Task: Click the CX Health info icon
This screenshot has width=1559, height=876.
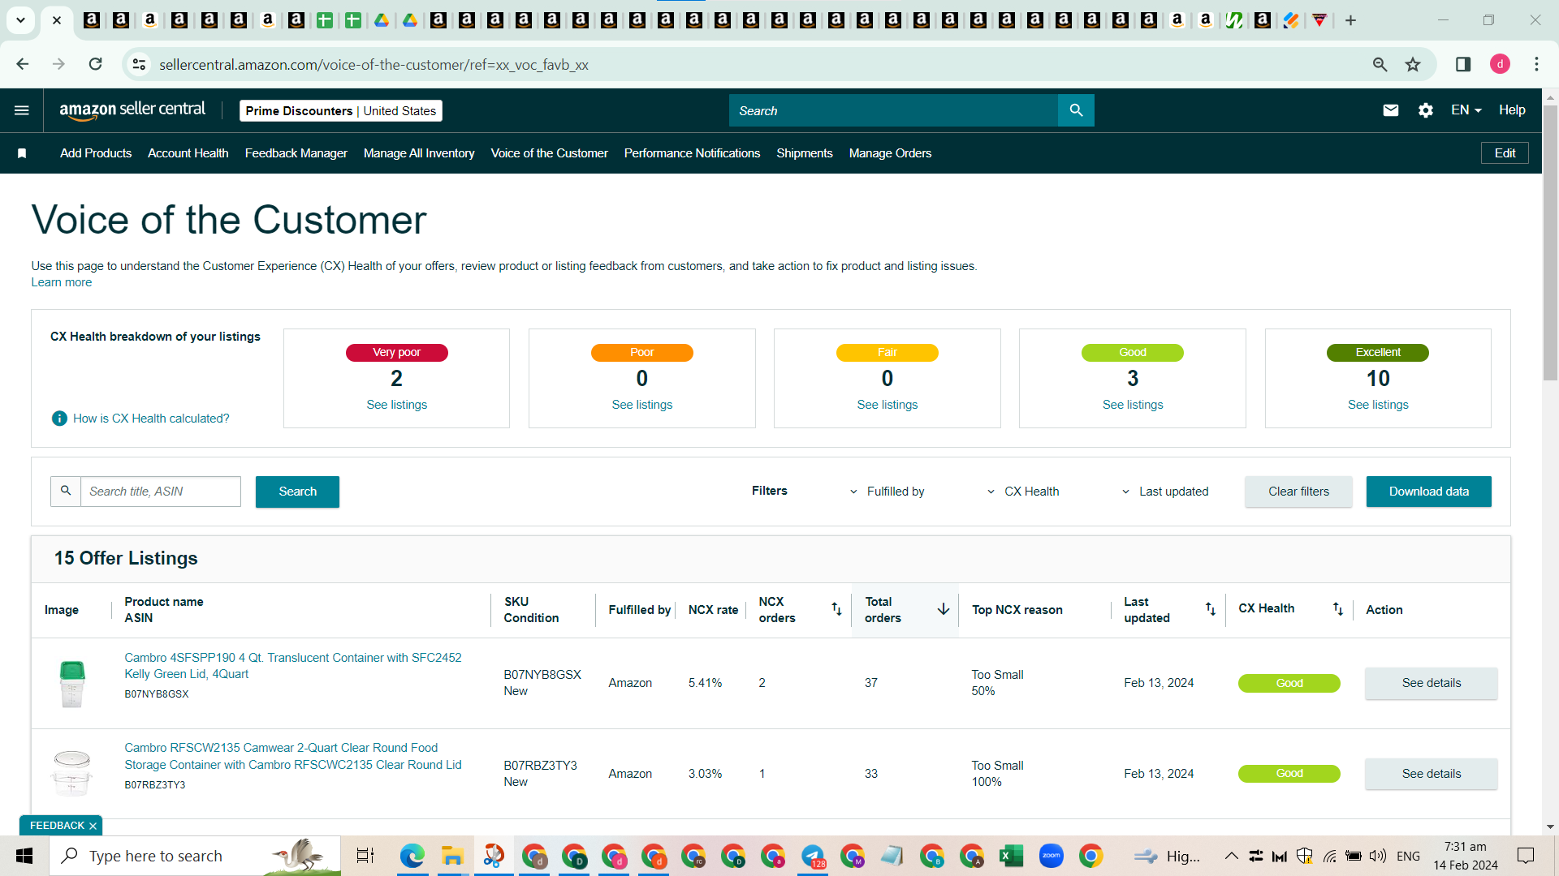Action: [x=59, y=419]
